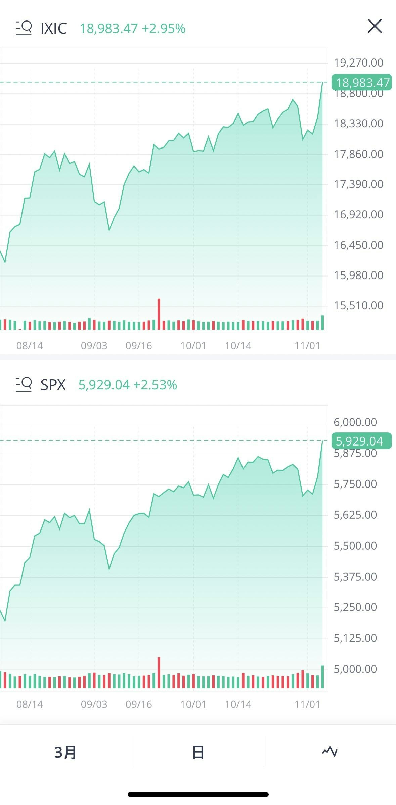Click the tall red volume bar on SPX chart

(159, 672)
